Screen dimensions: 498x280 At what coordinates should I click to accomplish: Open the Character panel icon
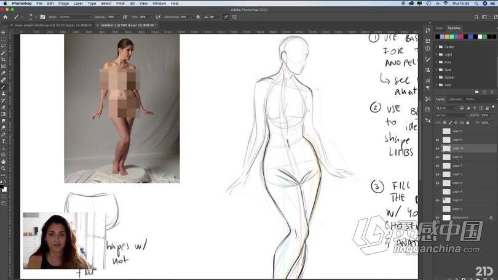pyautogui.click(x=427, y=81)
